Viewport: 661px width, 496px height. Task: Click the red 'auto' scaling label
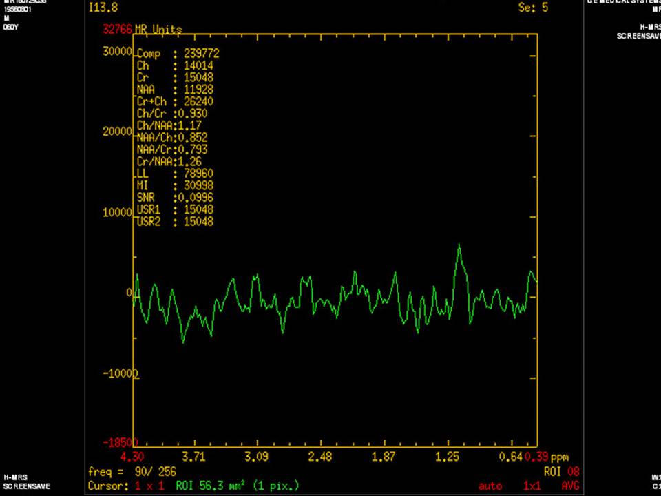490,486
